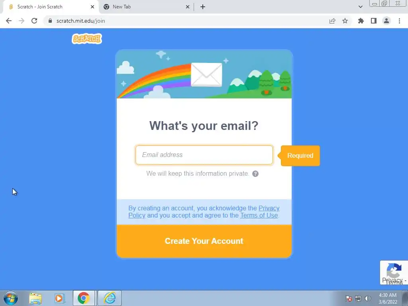The height and width of the screenshot is (306, 408).
Task: Expand the tab search chevron
Action: (x=360, y=7)
